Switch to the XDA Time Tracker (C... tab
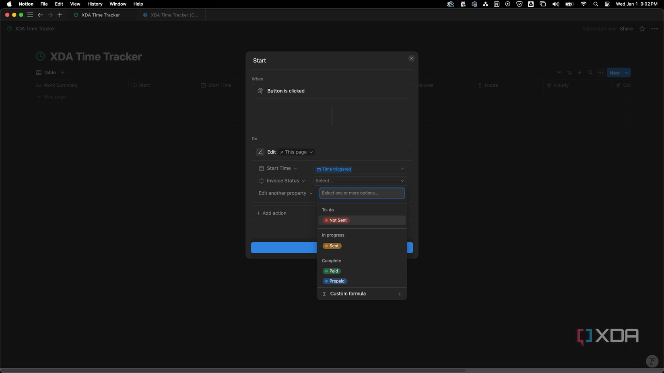 [x=171, y=15]
